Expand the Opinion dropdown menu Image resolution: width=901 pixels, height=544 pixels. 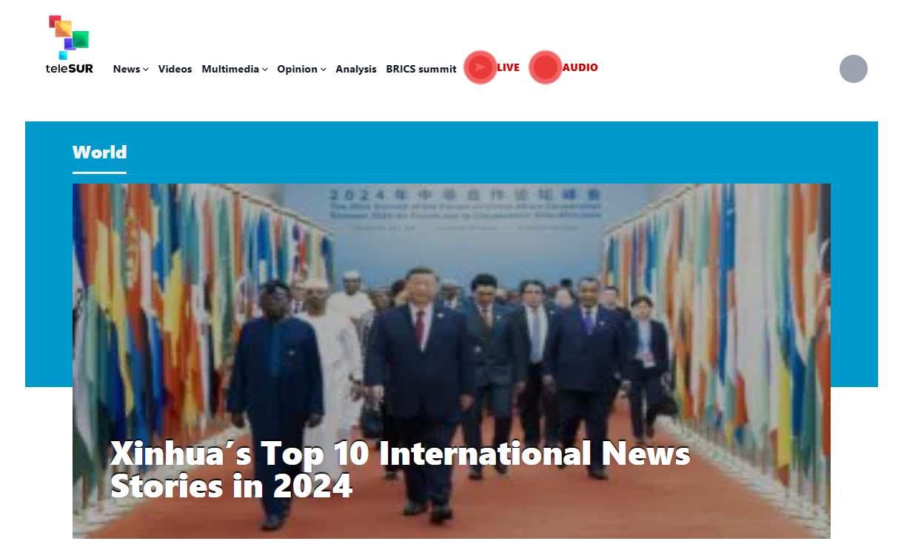301,69
